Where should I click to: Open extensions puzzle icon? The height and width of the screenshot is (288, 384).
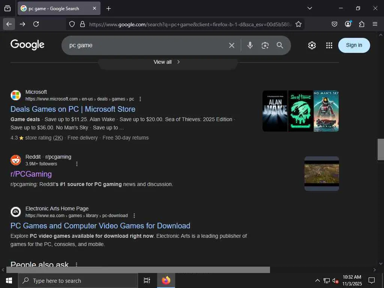click(361, 24)
